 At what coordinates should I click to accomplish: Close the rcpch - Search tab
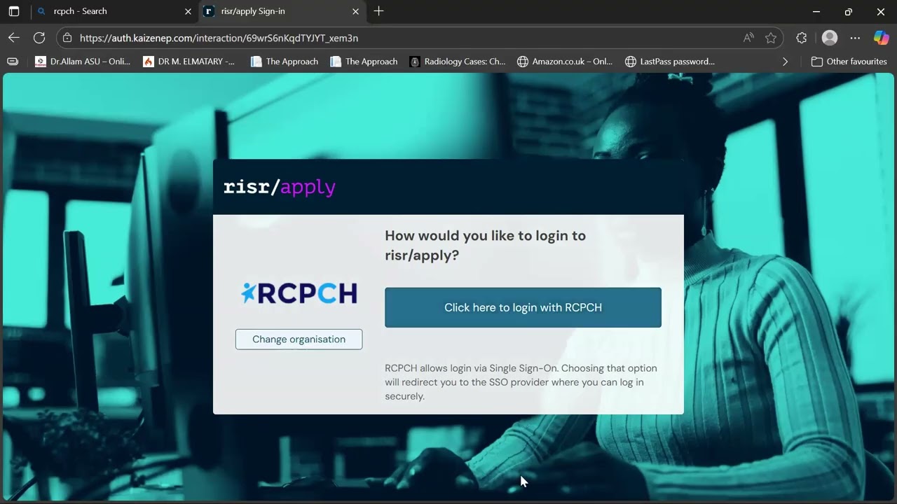pyautogui.click(x=188, y=11)
